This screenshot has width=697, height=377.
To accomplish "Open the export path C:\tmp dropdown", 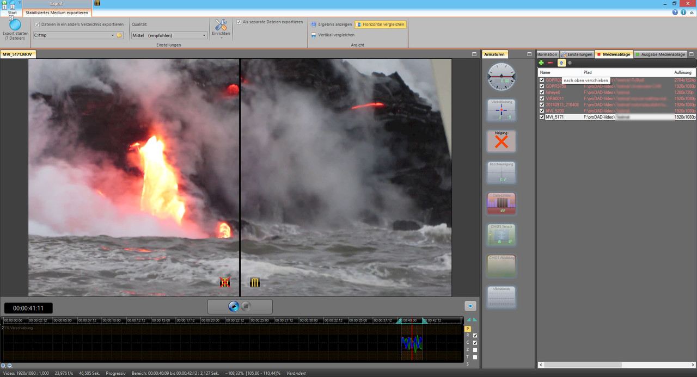I will click(x=113, y=35).
